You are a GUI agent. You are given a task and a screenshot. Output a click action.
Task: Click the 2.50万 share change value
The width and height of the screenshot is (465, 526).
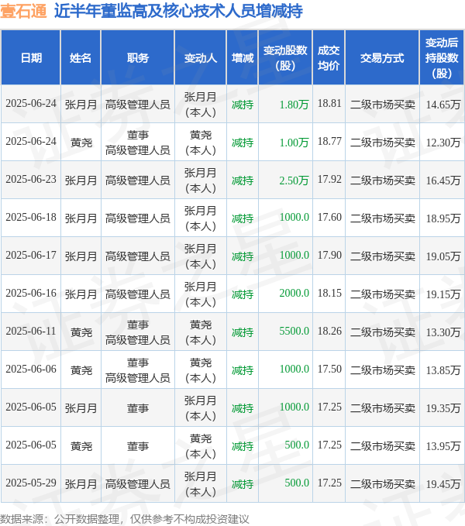coord(294,180)
